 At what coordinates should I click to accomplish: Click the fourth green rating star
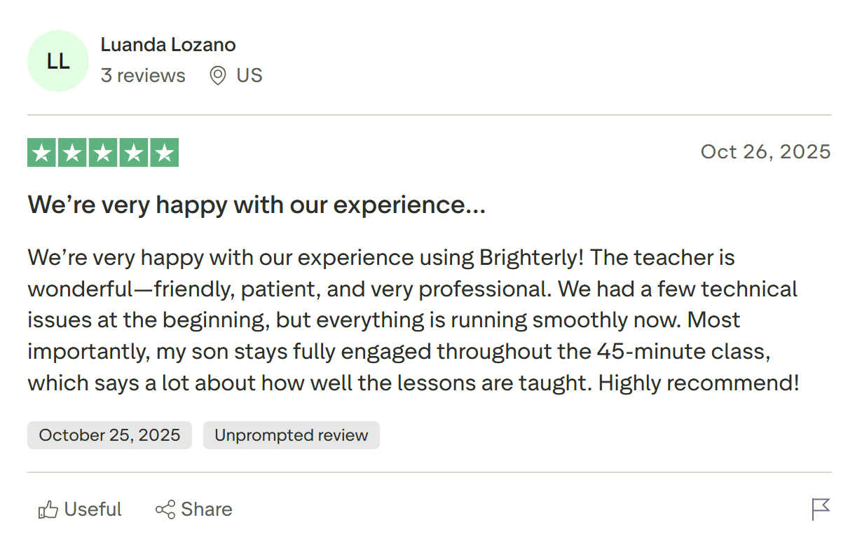(x=133, y=153)
